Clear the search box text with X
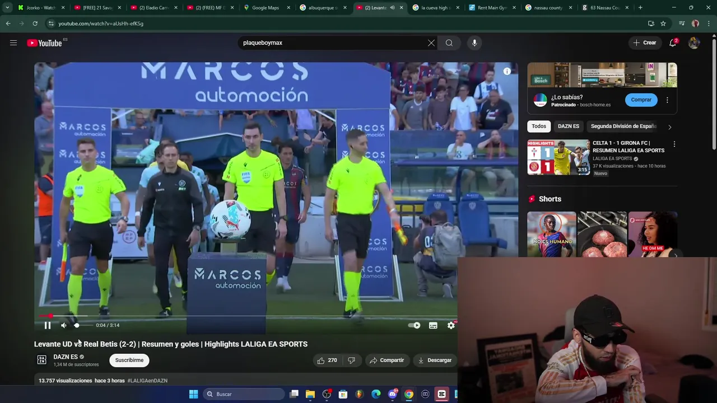Viewport: 717px width, 403px height. pyautogui.click(x=431, y=43)
